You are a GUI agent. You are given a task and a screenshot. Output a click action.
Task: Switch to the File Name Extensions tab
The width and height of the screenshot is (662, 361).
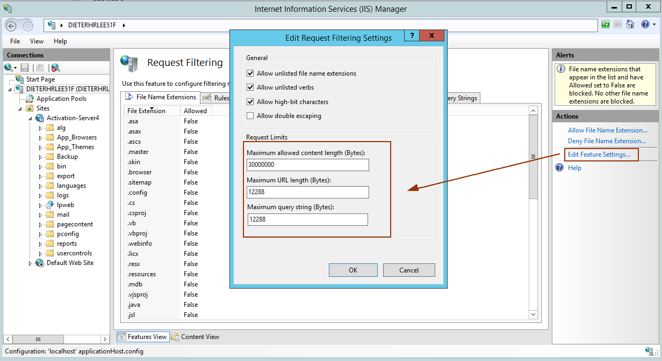tap(161, 97)
